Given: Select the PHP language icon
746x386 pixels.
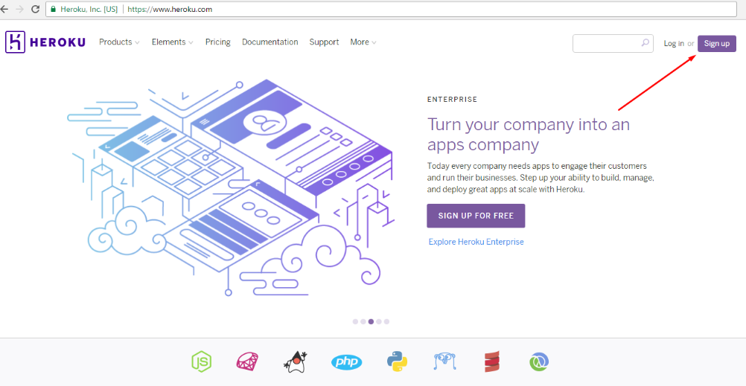Looking at the screenshot, I should point(346,361).
